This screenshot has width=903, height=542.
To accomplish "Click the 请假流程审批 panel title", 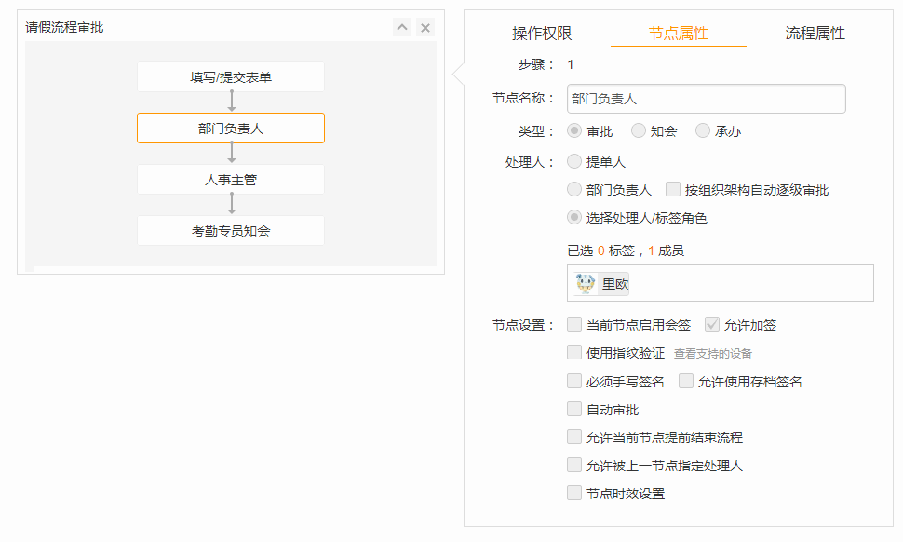I will tap(64, 27).
